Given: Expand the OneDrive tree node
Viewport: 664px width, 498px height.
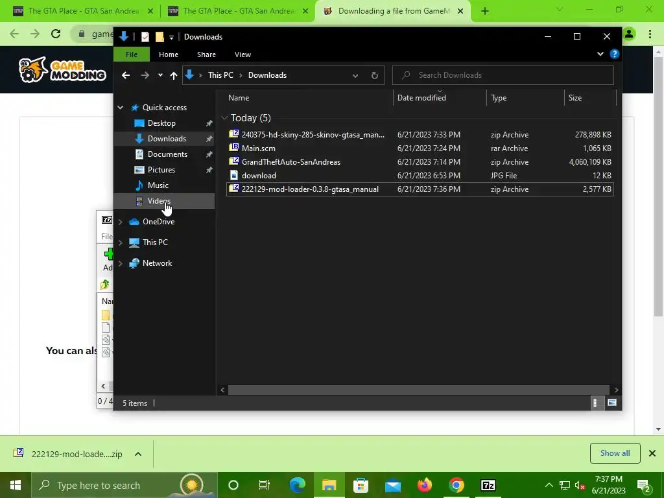Looking at the screenshot, I should tap(120, 222).
